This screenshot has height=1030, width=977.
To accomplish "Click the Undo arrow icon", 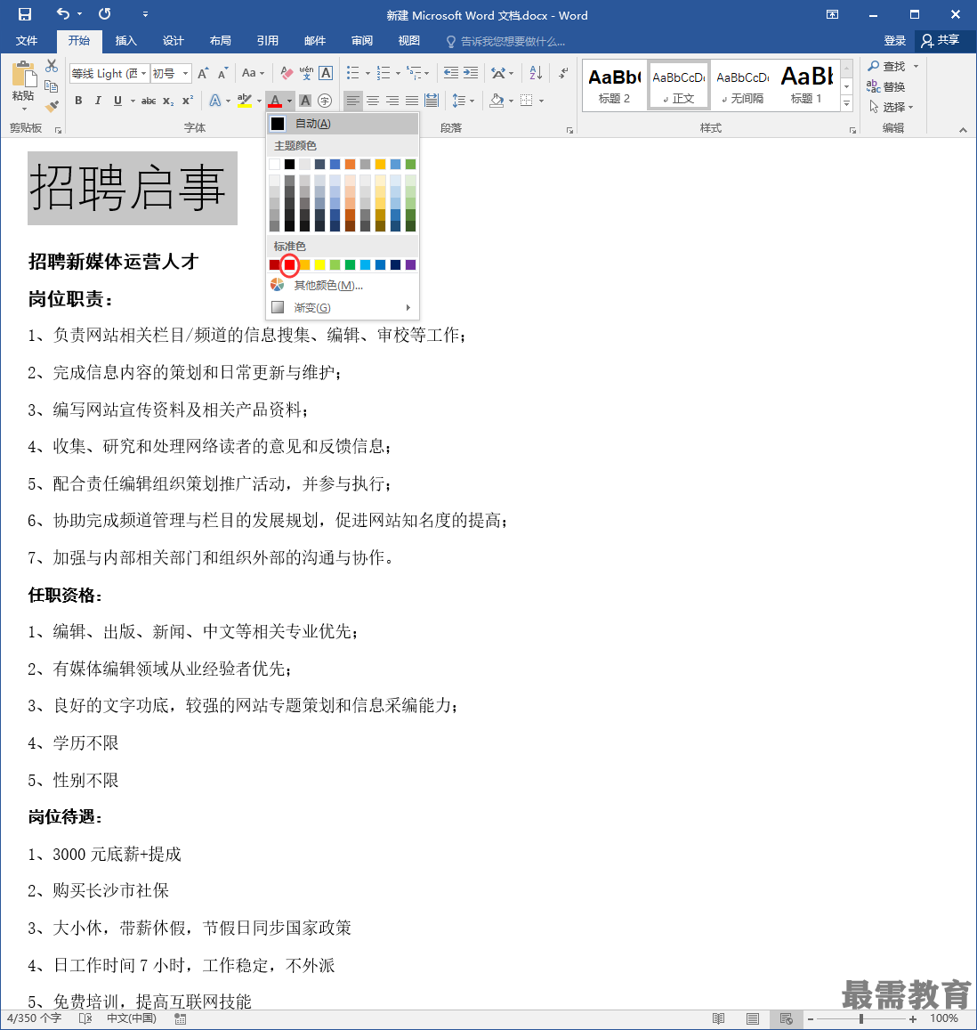I will click(x=63, y=13).
